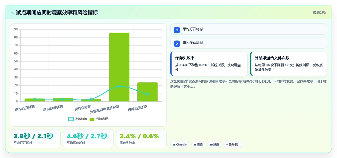Click the 权限相关工单 bar
This screenshot has height=158, width=337.
[148, 92]
